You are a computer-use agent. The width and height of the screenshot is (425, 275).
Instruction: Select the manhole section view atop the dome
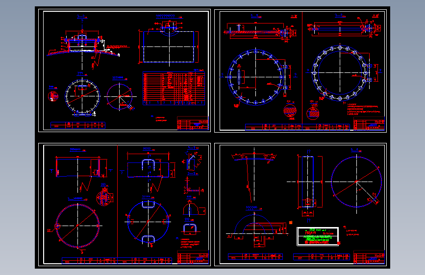(83, 45)
